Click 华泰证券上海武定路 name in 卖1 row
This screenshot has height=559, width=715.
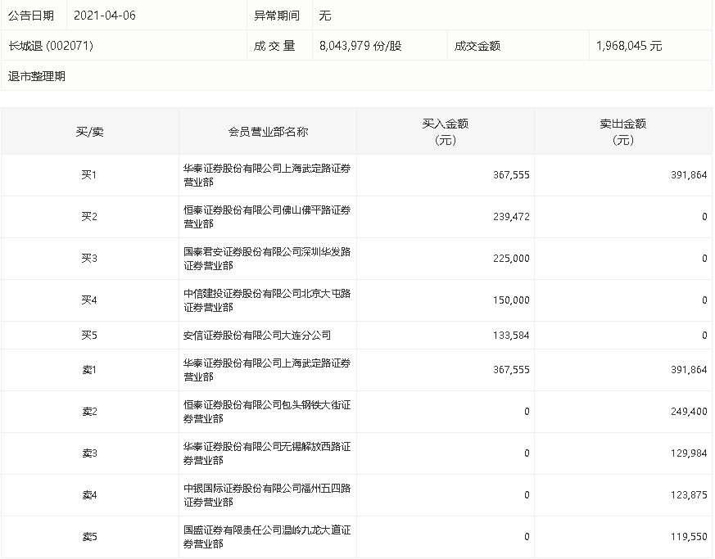(267, 370)
